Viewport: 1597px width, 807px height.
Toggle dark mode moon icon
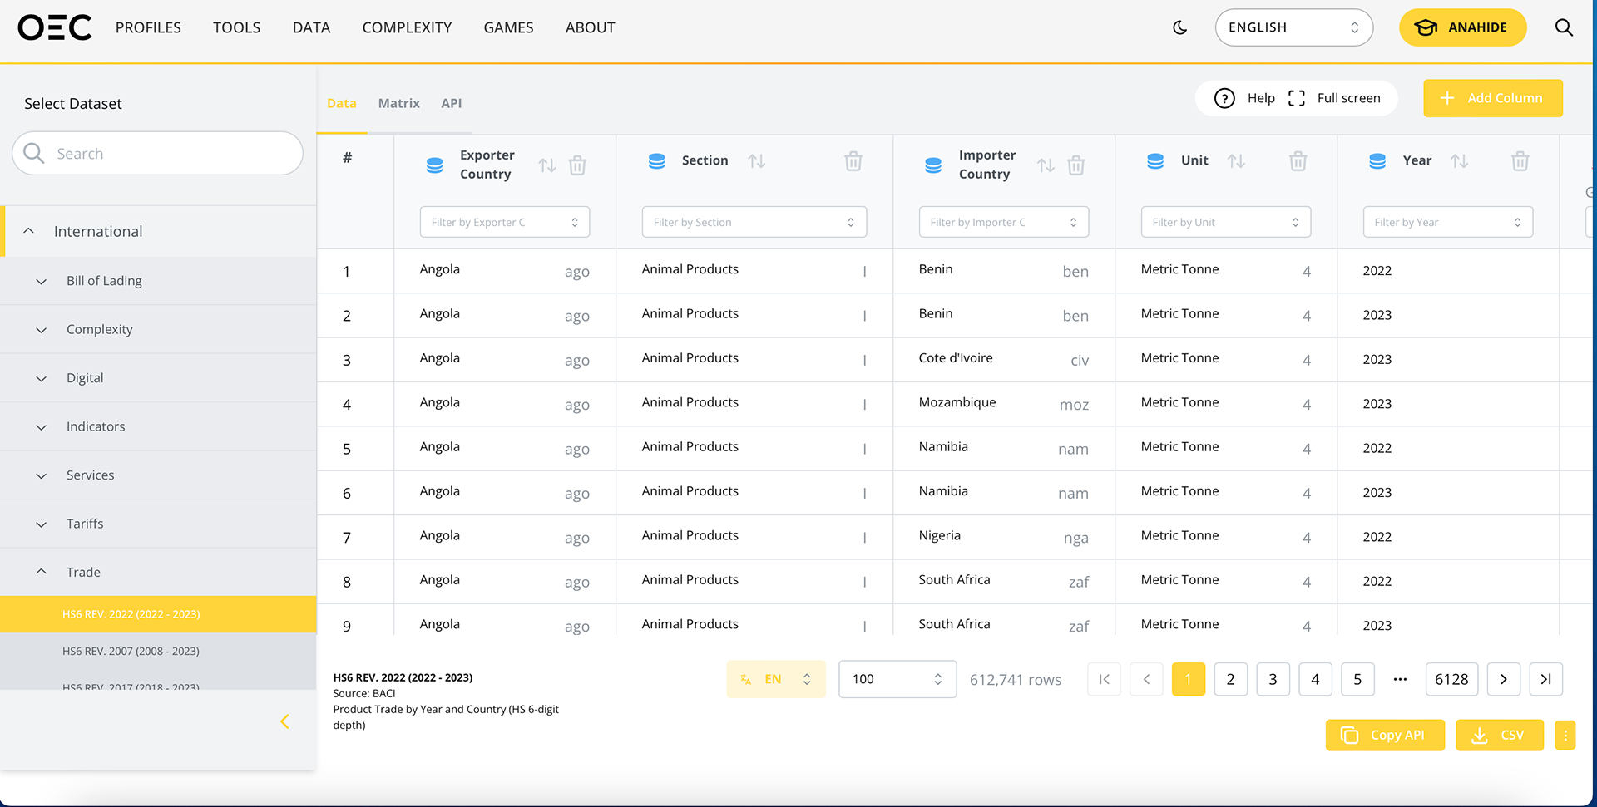pyautogui.click(x=1179, y=27)
